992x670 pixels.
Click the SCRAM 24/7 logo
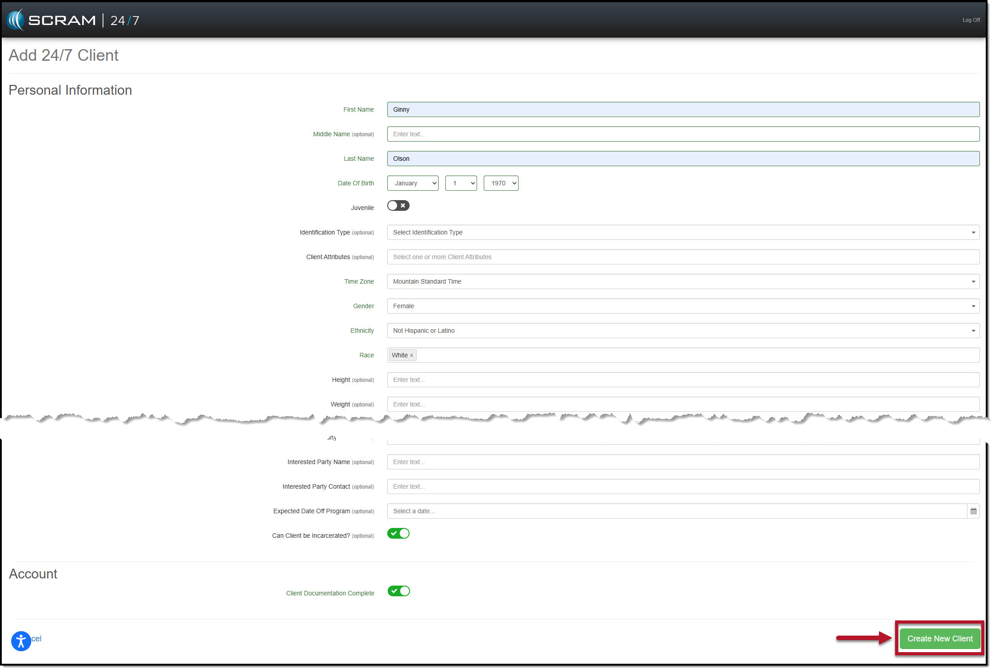(73, 20)
